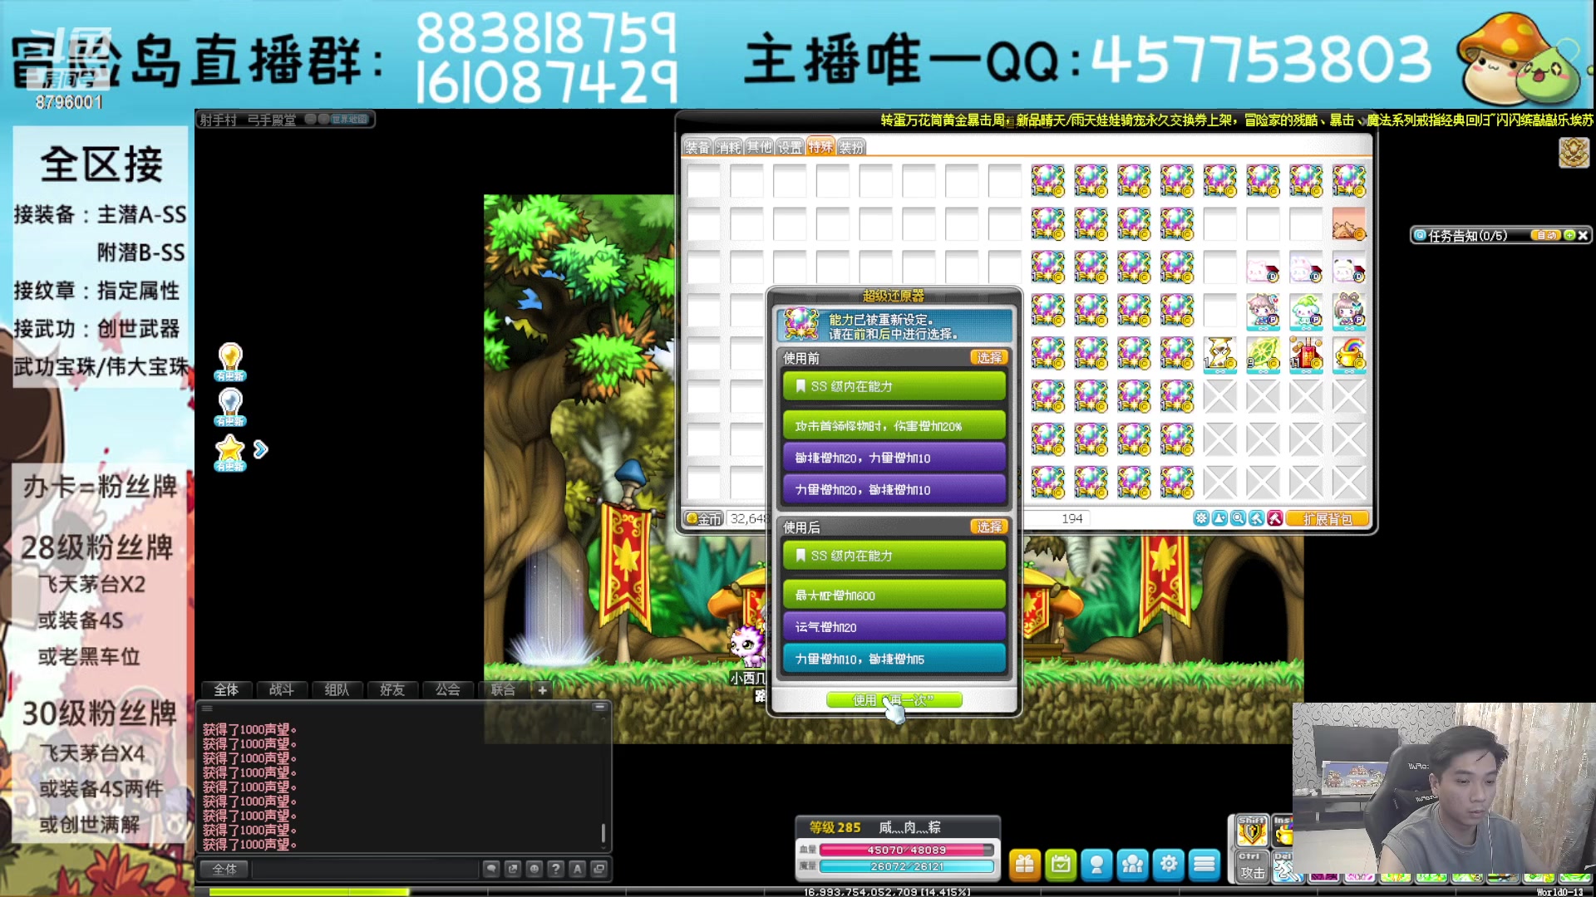Click the MP bar 26072/26121

(906, 866)
